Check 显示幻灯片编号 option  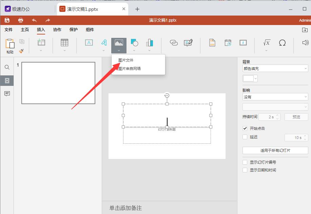(245, 162)
